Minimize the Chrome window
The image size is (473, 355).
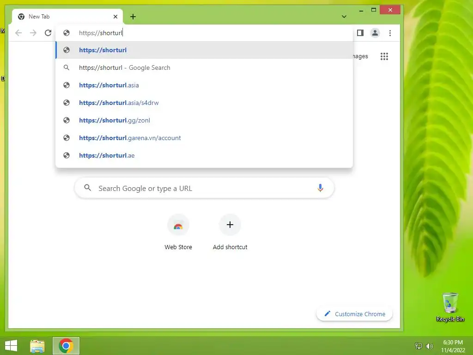pyautogui.click(x=361, y=10)
